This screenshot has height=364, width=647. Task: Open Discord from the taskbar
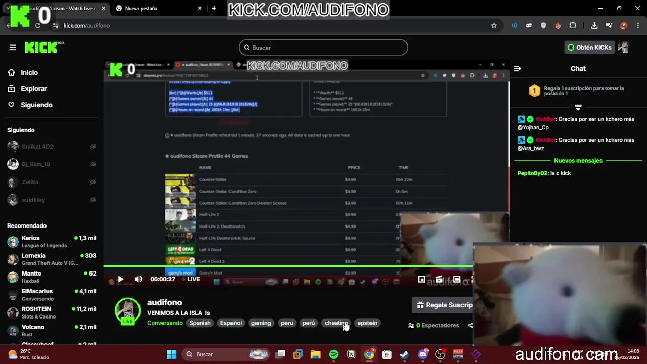point(423,354)
